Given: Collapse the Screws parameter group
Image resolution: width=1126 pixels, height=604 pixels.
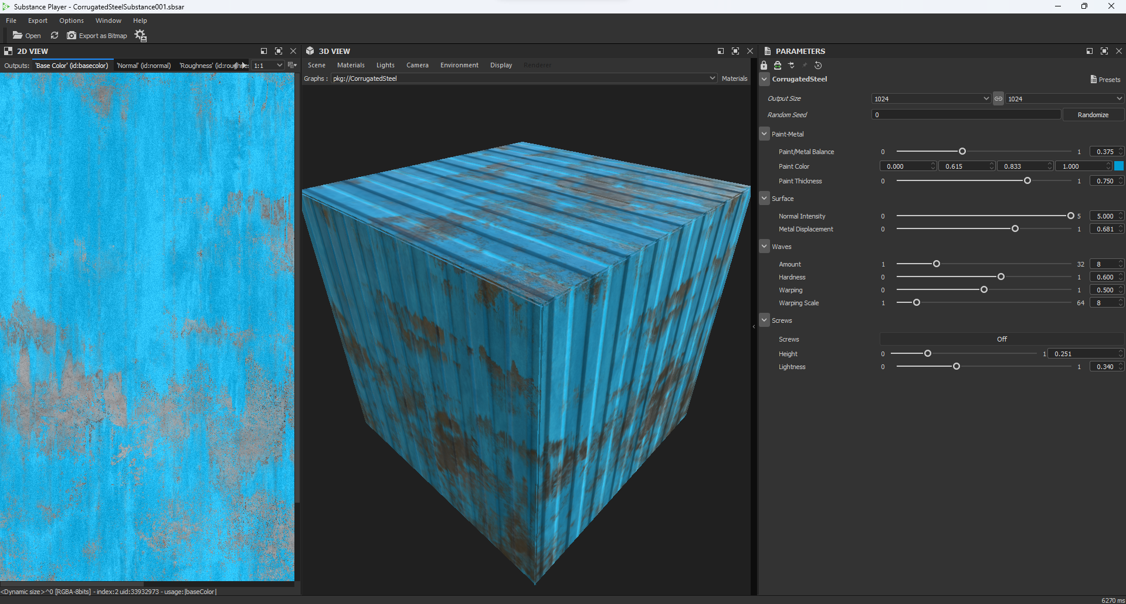Looking at the screenshot, I should coord(764,320).
